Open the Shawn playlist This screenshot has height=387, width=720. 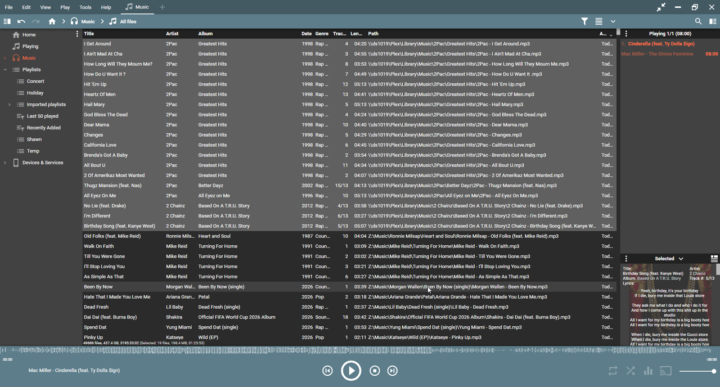(34, 139)
